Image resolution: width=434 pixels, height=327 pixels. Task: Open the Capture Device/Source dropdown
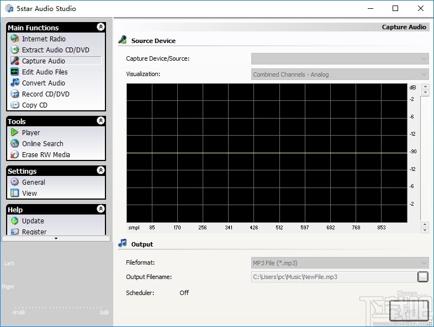pyautogui.click(x=340, y=59)
